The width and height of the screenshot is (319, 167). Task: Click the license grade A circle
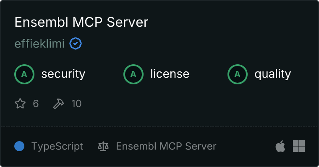pos(133,74)
